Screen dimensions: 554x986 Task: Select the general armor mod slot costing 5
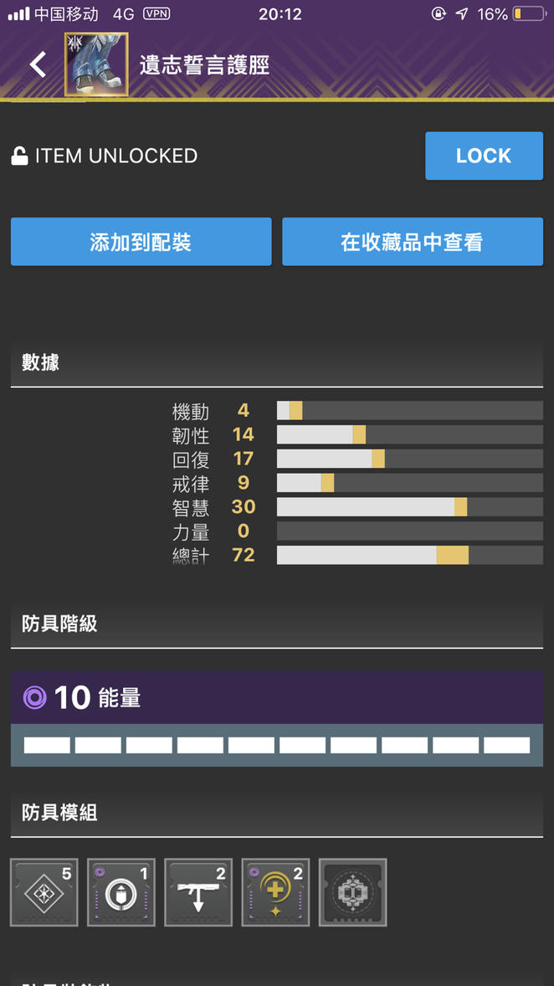pos(44,892)
